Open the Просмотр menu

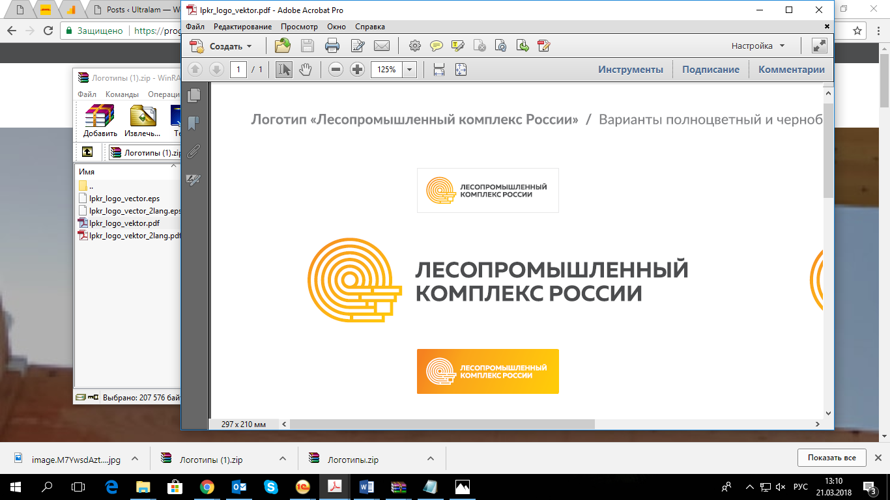click(299, 27)
